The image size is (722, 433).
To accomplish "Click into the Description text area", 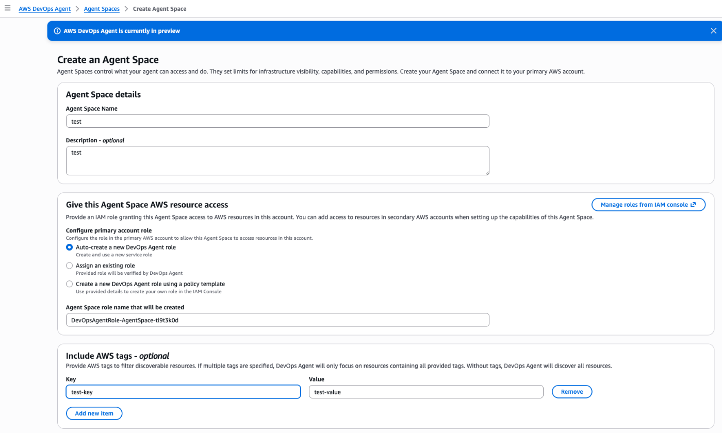I will [x=277, y=161].
